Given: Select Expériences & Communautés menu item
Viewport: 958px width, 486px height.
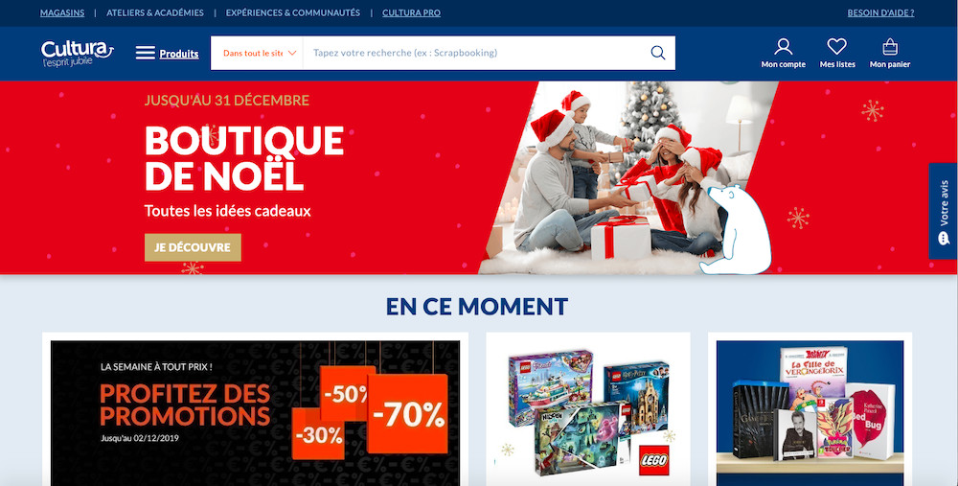Looking at the screenshot, I should (x=292, y=12).
